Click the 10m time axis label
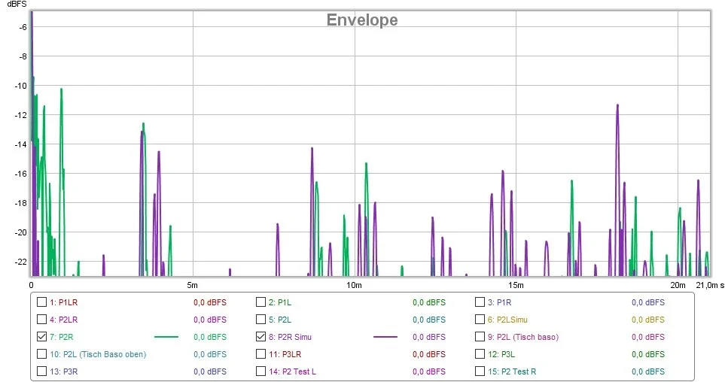 [354, 285]
